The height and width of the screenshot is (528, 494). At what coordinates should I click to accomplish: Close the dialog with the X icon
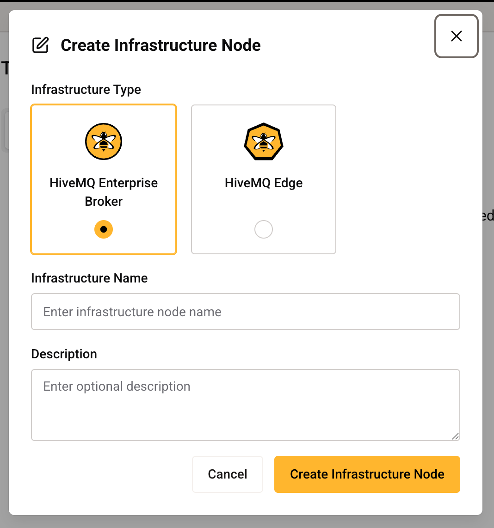[456, 36]
